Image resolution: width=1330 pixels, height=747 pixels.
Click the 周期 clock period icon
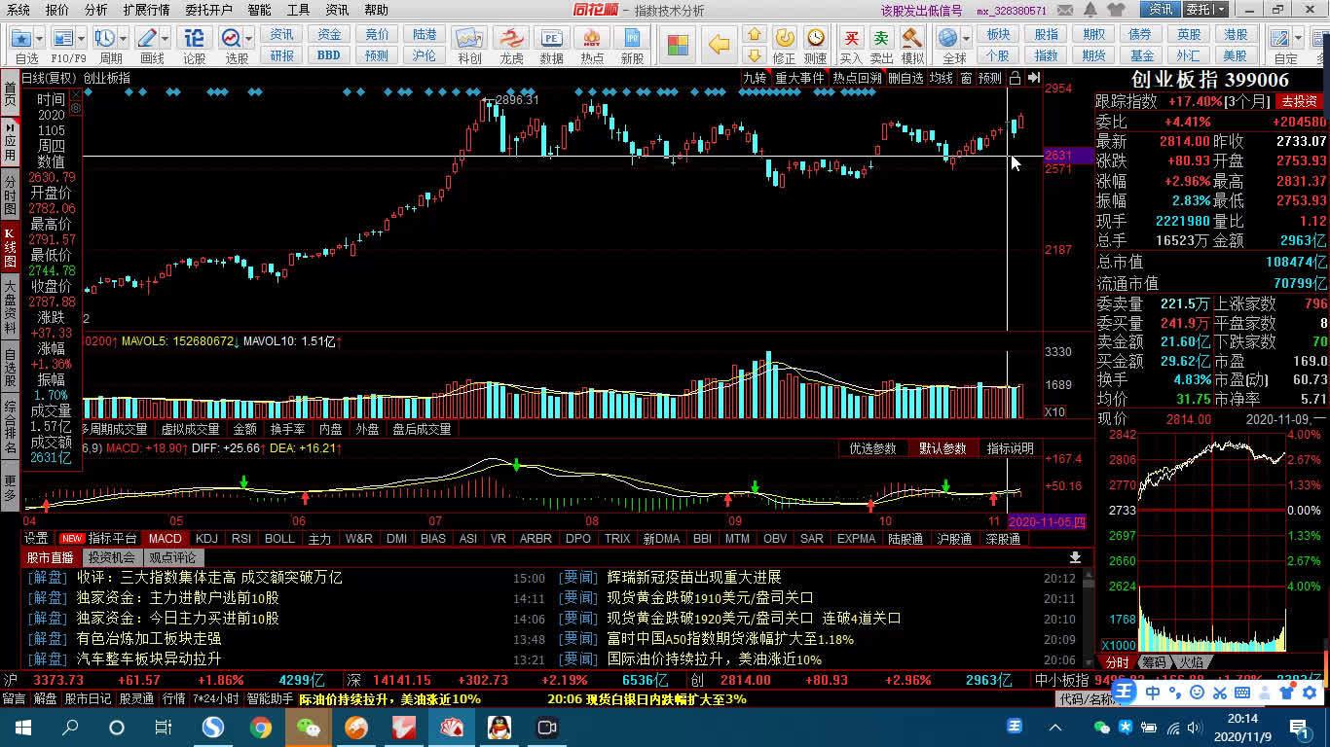103,39
